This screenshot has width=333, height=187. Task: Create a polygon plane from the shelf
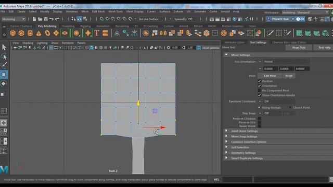(56, 33)
